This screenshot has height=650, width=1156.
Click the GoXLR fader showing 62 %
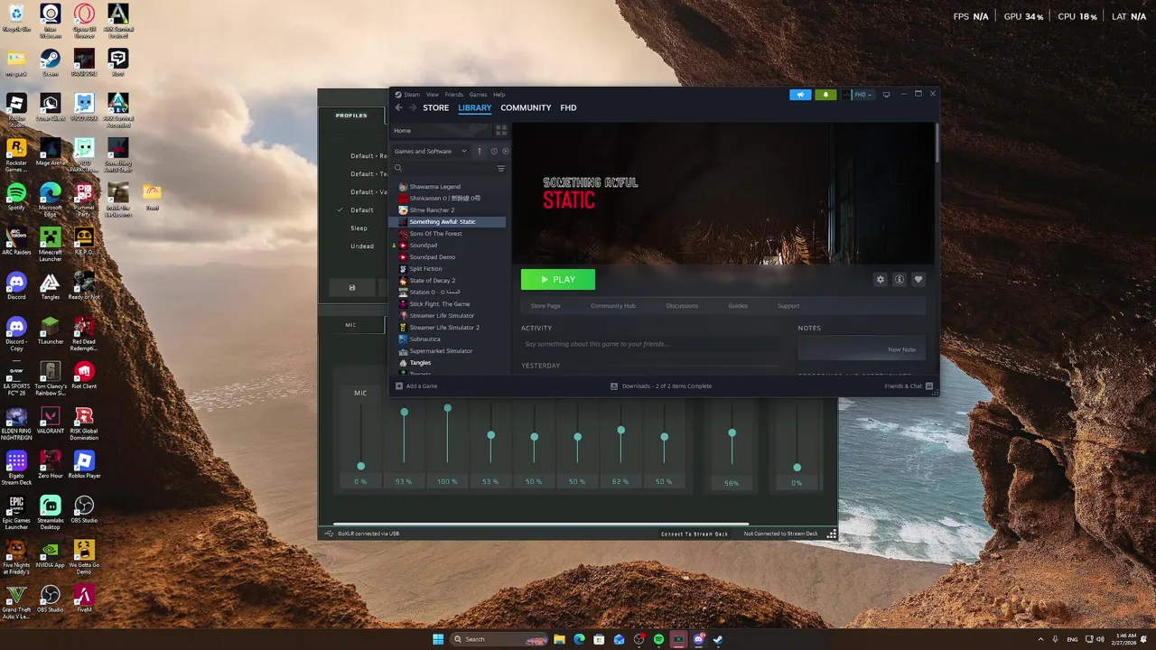620,431
